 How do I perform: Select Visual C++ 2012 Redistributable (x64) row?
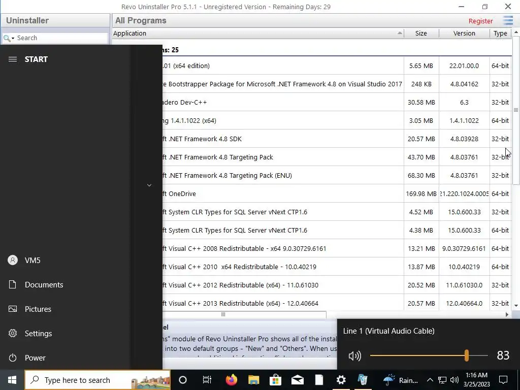point(337,285)
